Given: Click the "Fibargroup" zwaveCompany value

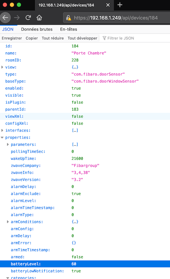Looking at the screenshot, I should pyautogui.click(x=86, y=166).
